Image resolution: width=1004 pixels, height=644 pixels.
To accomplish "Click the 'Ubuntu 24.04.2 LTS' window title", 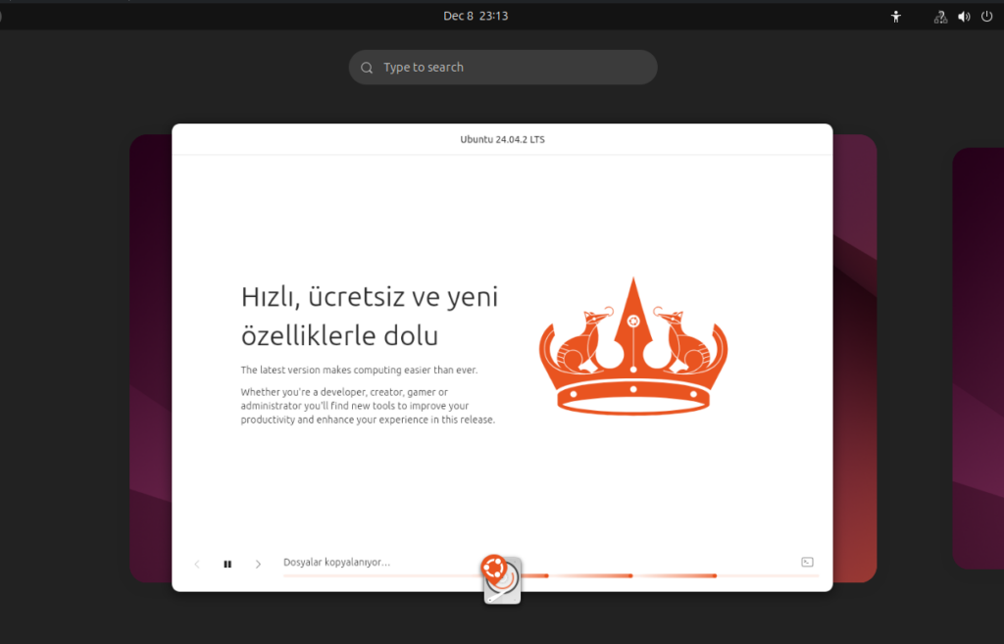I will 502,139.
